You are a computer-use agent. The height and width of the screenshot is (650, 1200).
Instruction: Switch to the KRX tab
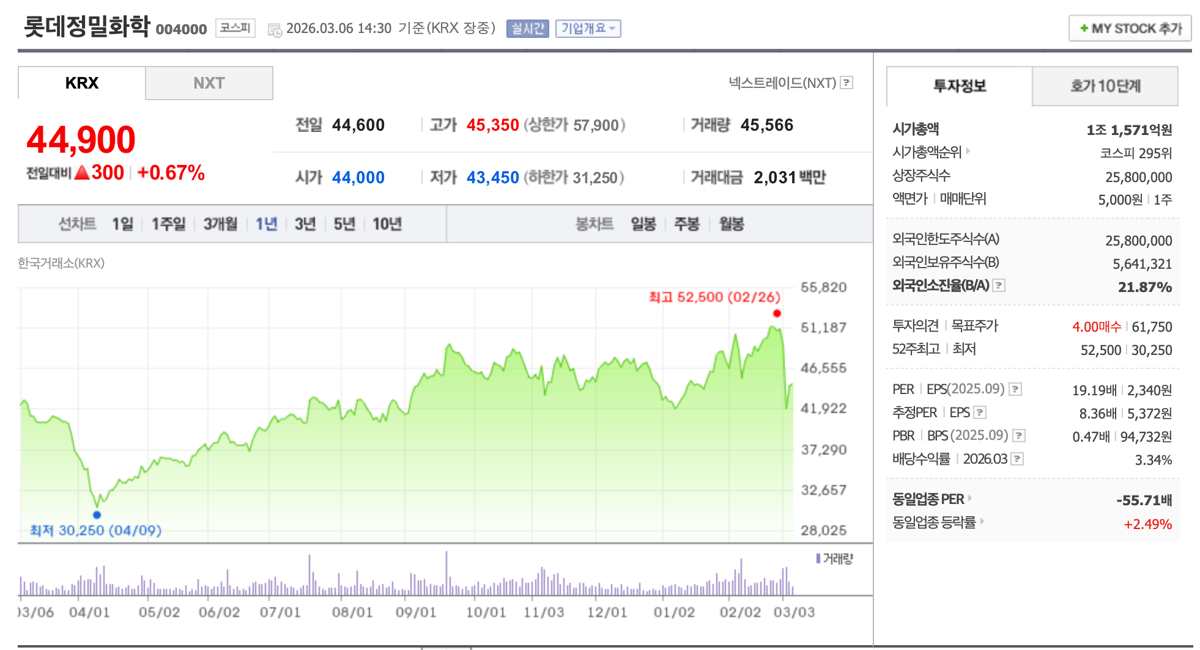(x=82, y=83)
